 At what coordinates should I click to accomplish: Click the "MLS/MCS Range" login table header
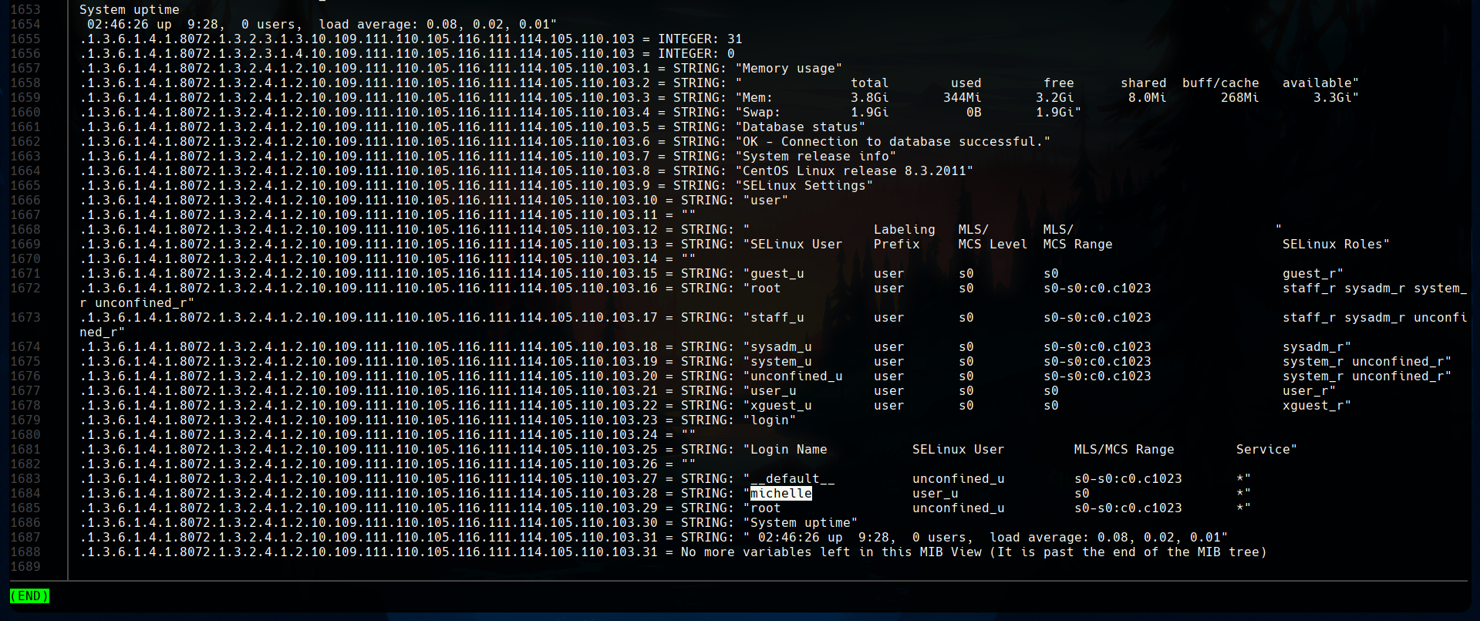[1124, 450]
